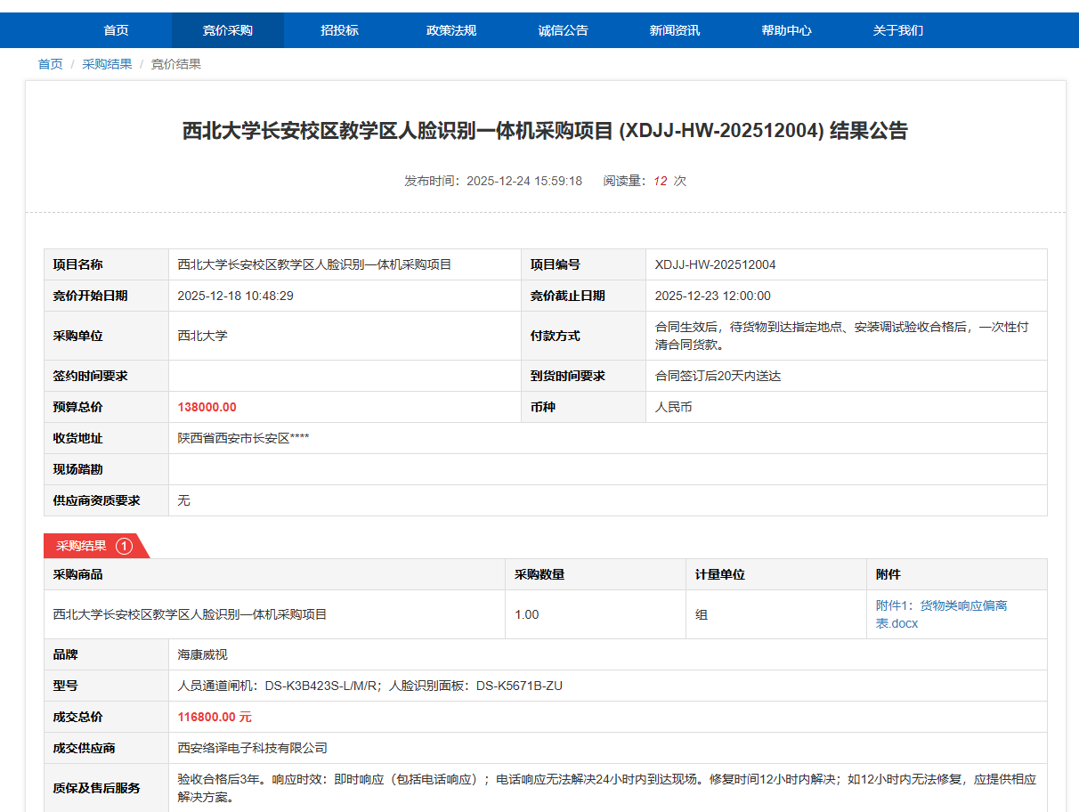Click the red budget amount 138000.00
This screenshot has width=1079, height=812.
pos(207,407)
